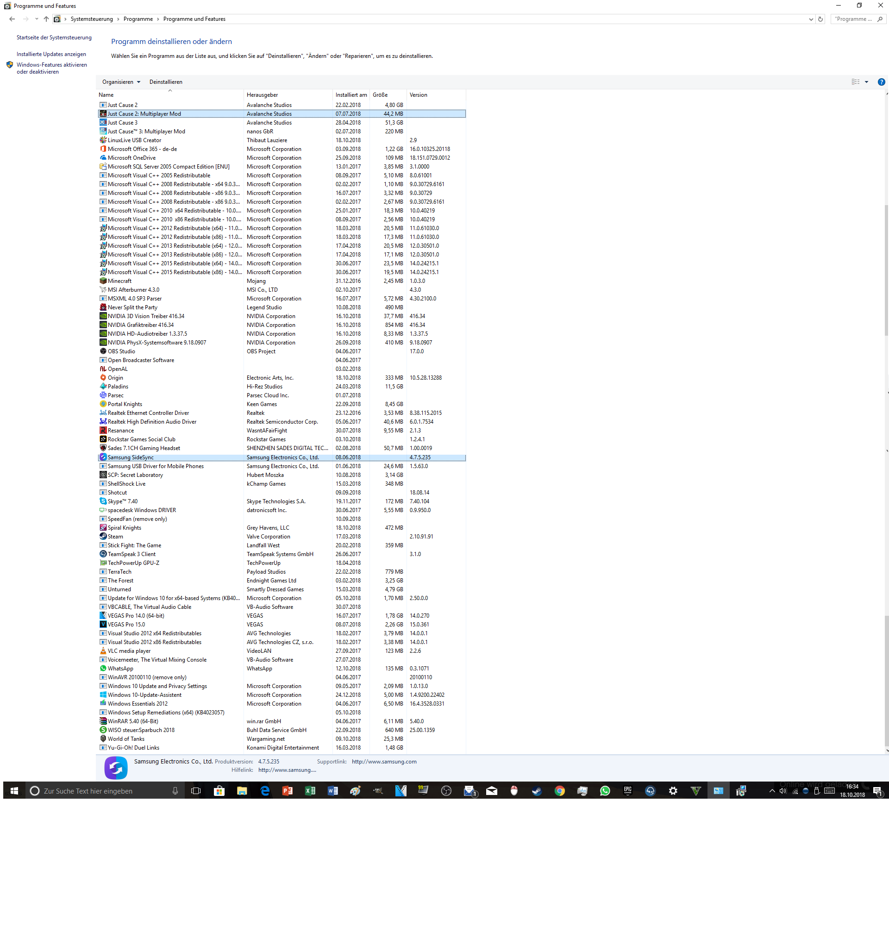Sort by Größe column header
The image size is (889, 926).
click(x=388, y=95)
